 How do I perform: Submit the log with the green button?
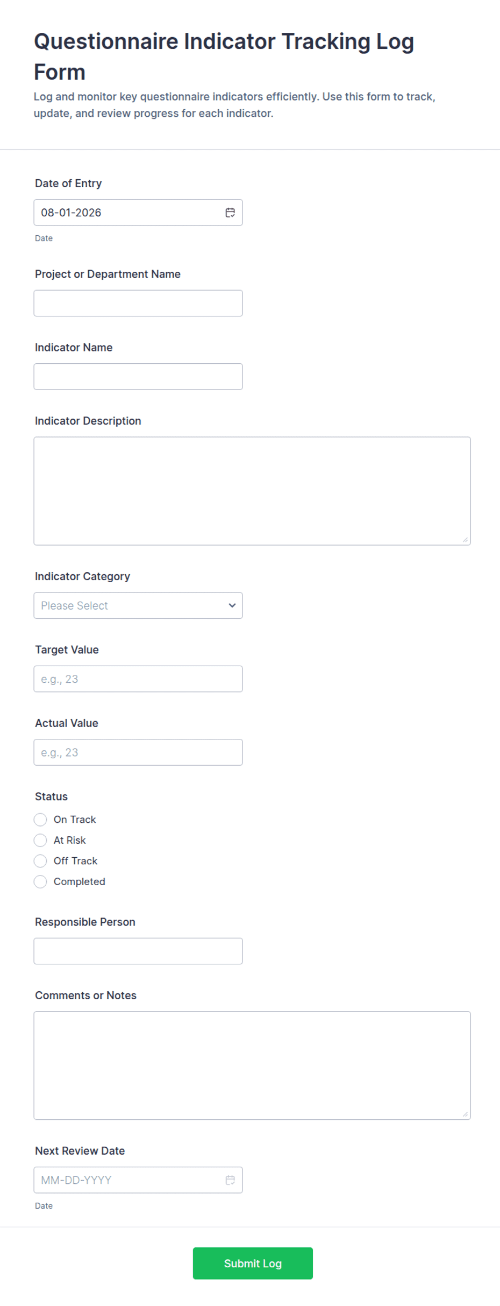point(253,1263)
